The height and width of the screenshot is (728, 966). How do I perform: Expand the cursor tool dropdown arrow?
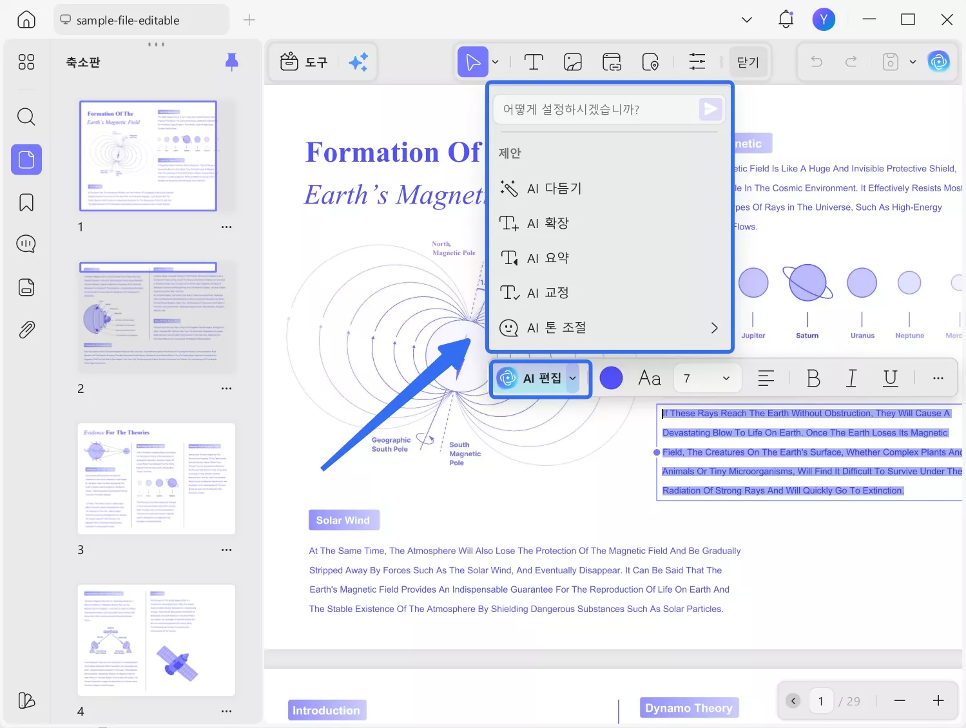[496, 62]
